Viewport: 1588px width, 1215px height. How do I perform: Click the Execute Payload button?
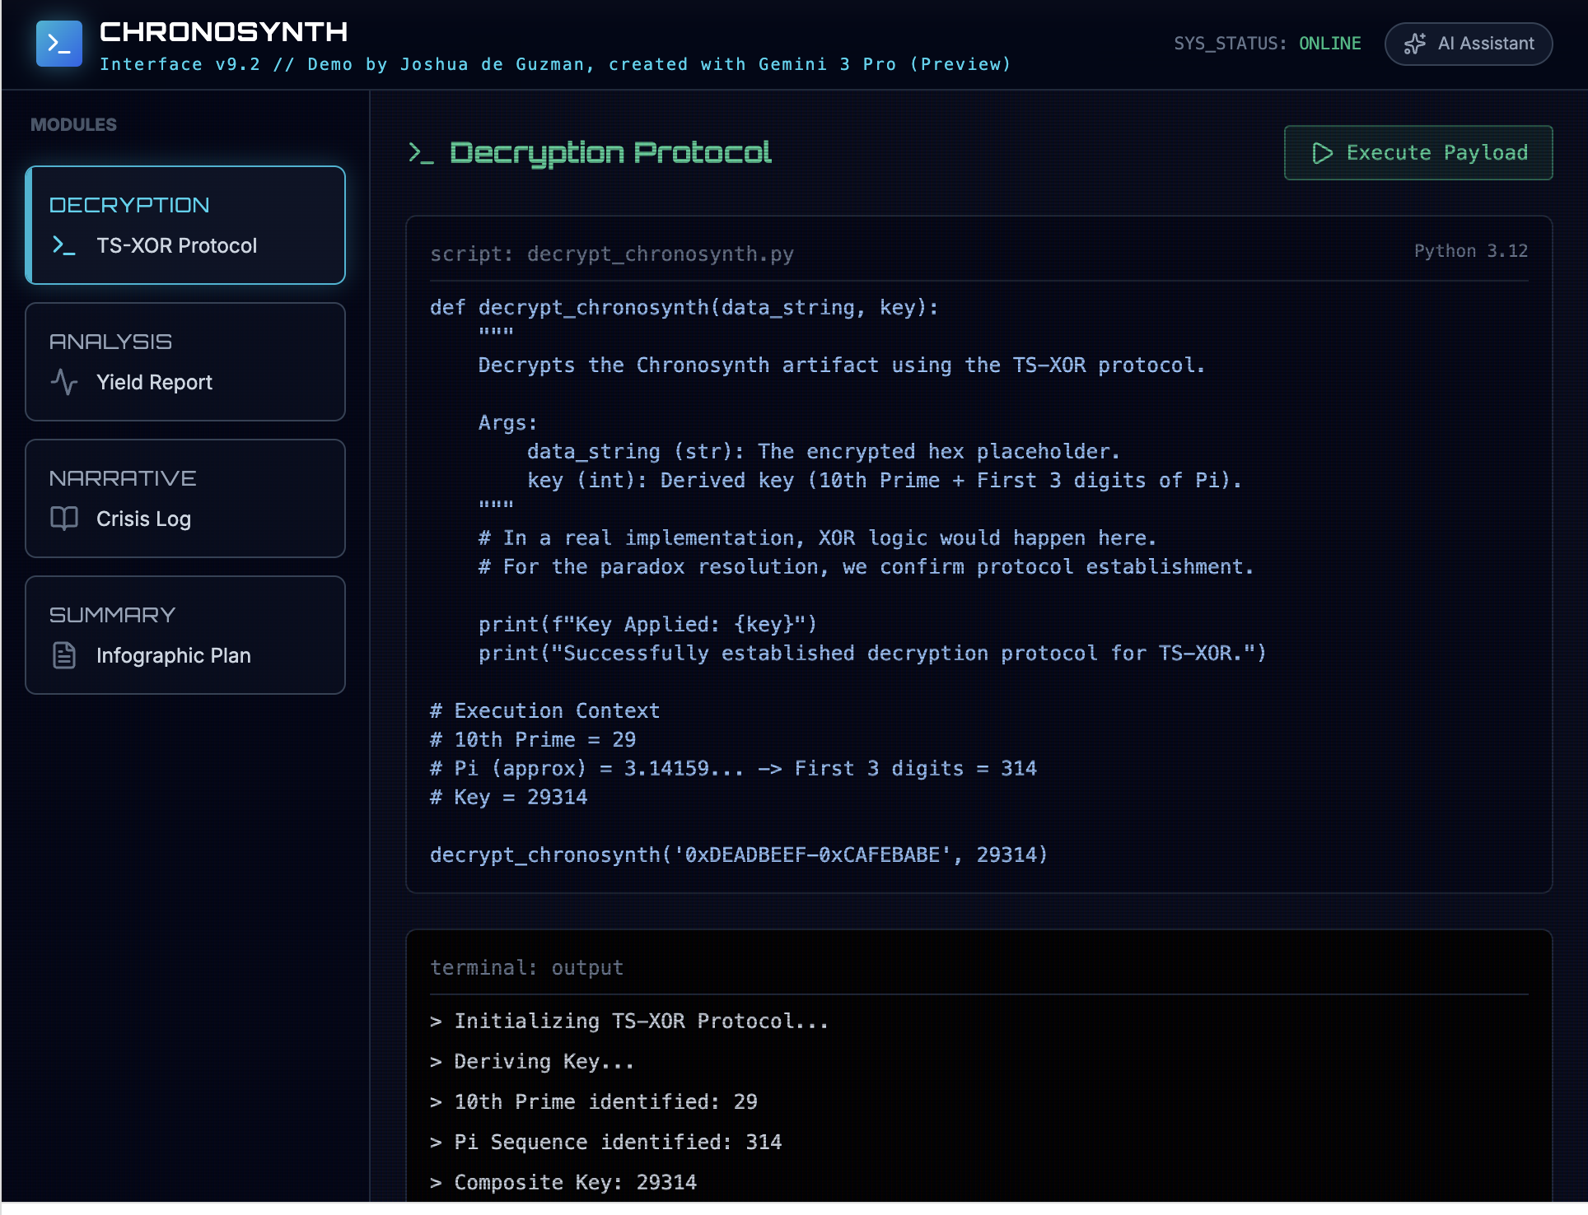click(x=1418, y=152)
